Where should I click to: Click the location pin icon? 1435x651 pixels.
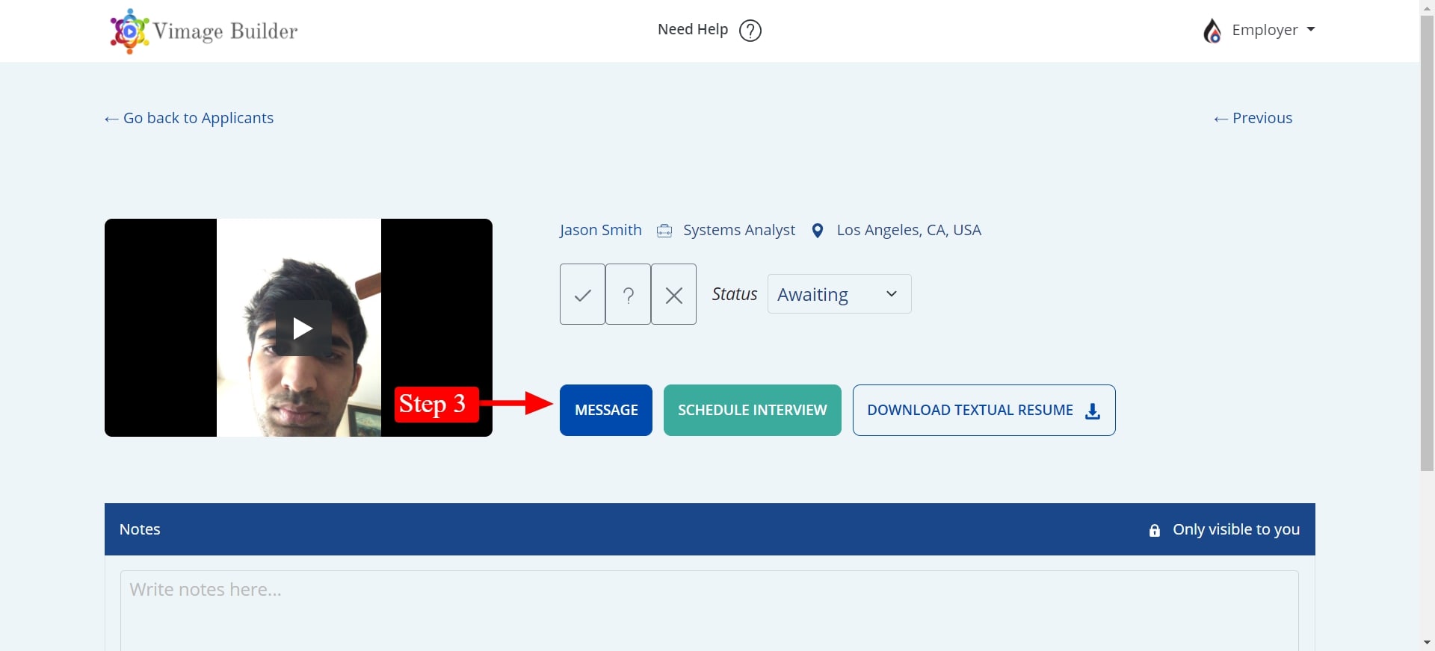click(818, 231)
